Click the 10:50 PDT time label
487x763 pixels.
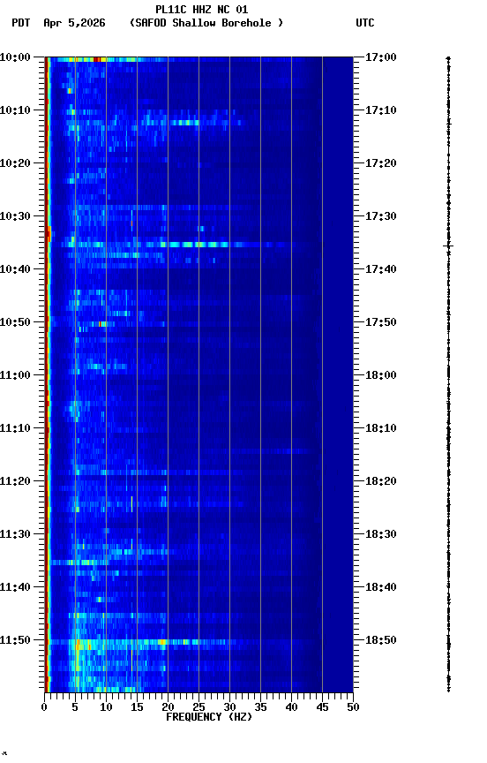[15, 322]
